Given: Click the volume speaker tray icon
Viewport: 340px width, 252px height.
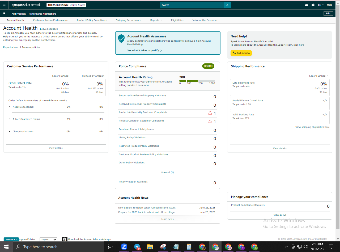Looking at the screenshot, I should click(x=306, y=247).
